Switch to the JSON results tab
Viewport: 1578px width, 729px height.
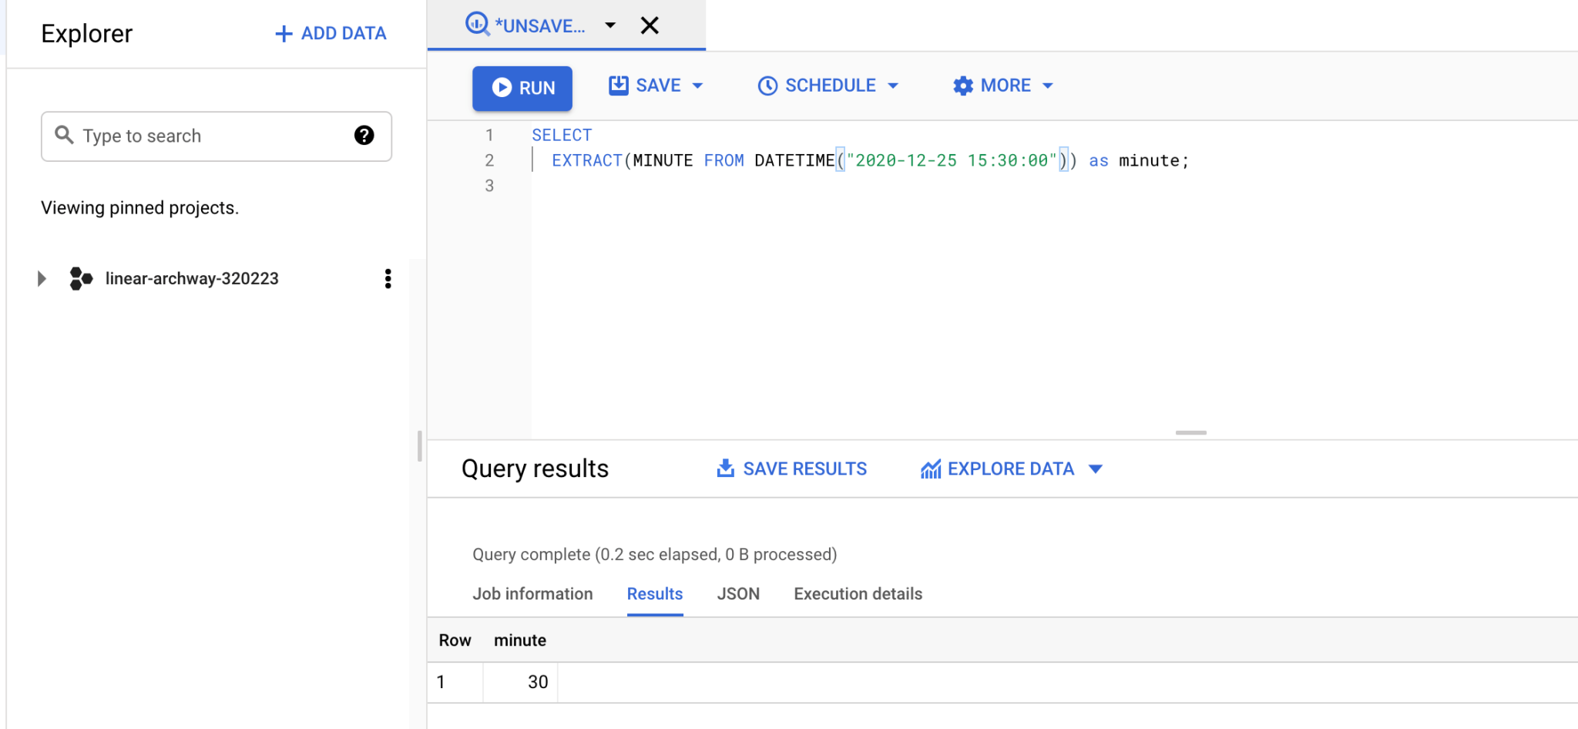738,593
